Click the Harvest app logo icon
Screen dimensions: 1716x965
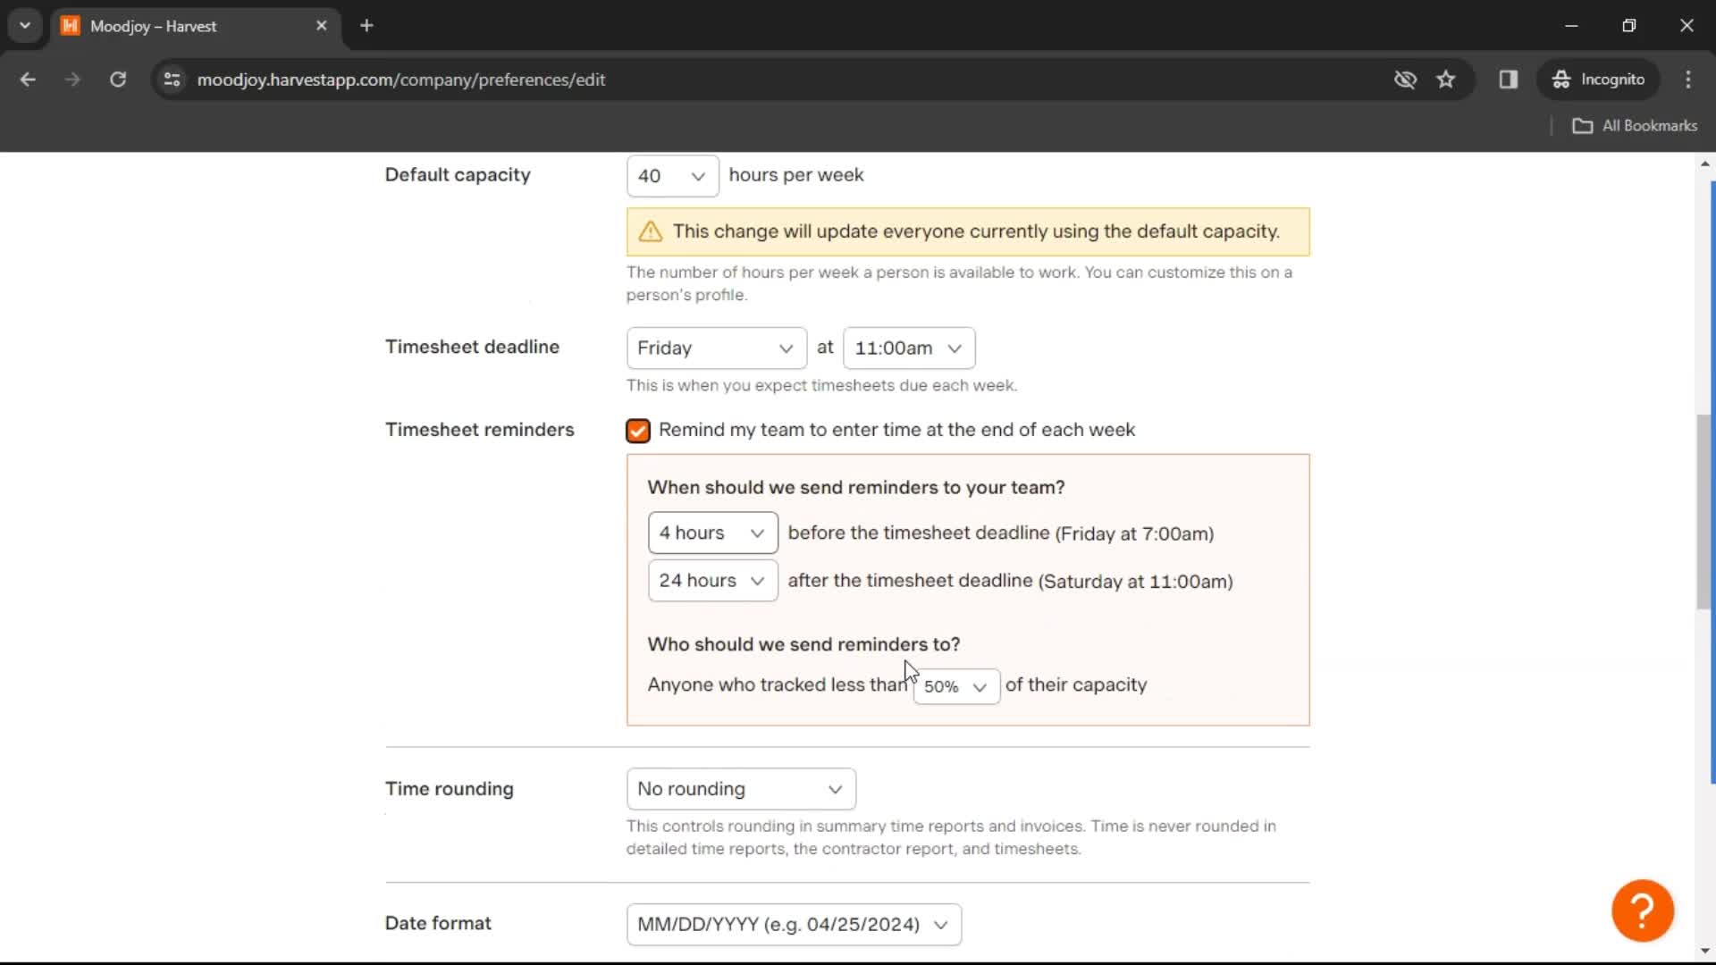coord(70,26)
